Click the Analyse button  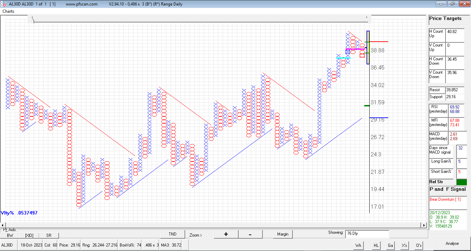(452, 243)
